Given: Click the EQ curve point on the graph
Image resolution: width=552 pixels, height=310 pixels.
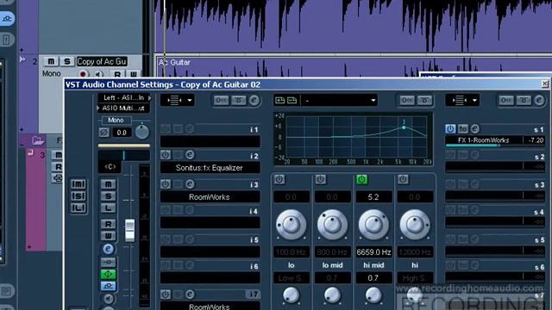Looking at the screenshot, I should pyautogui.click(x=404, y=127).
